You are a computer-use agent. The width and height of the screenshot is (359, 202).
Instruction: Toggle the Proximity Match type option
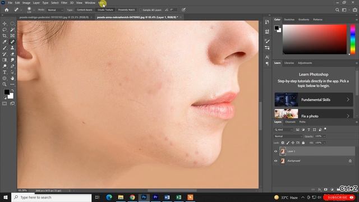click(126, 10)
